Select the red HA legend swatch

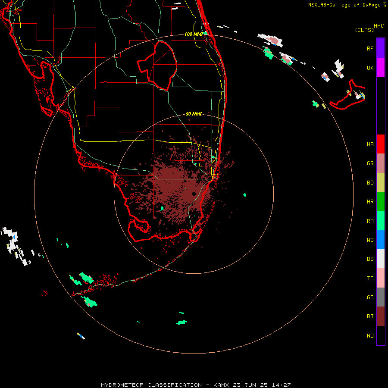pos(381,144)
